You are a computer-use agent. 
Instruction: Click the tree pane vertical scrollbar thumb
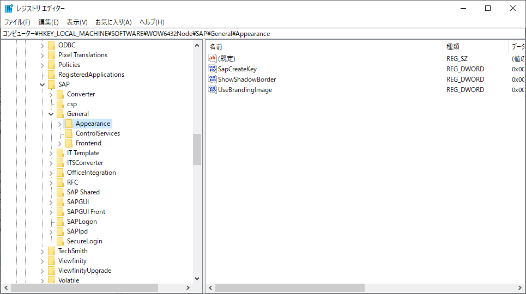(x=197, y=150)
